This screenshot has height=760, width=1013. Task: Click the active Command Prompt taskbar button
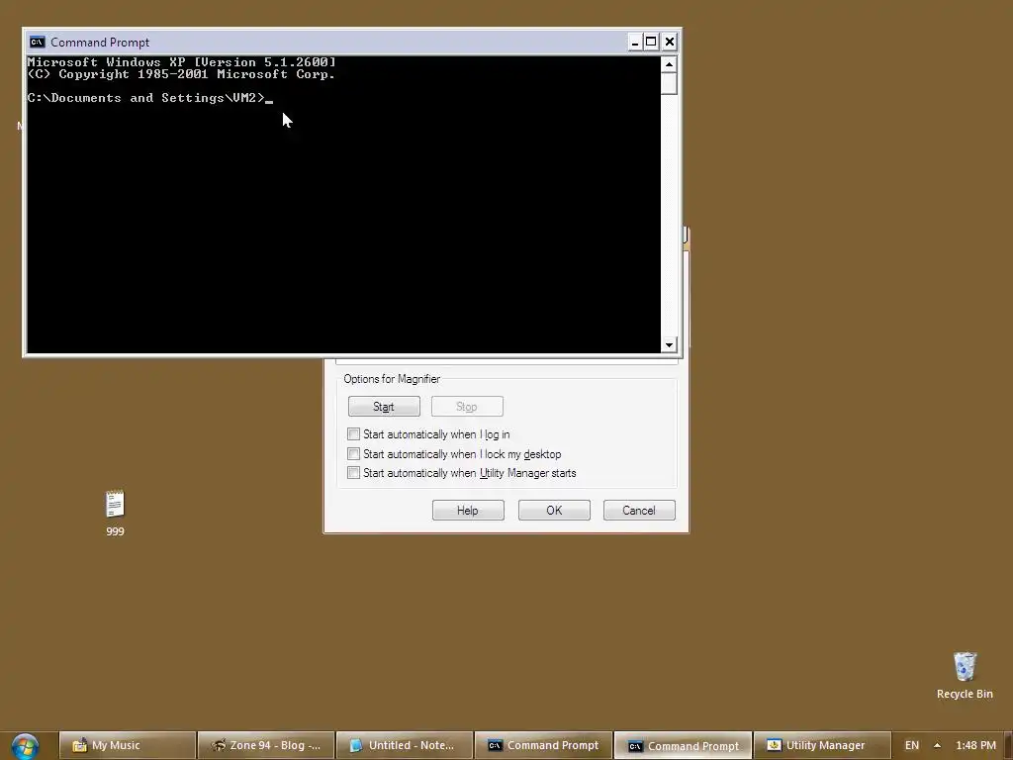click(683, 746)
